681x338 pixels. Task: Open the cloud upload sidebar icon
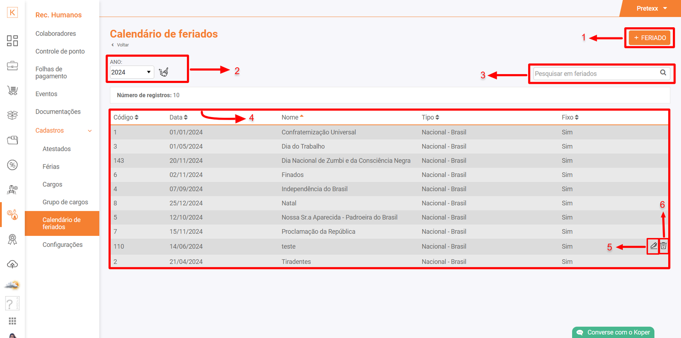tap(12, 264)
